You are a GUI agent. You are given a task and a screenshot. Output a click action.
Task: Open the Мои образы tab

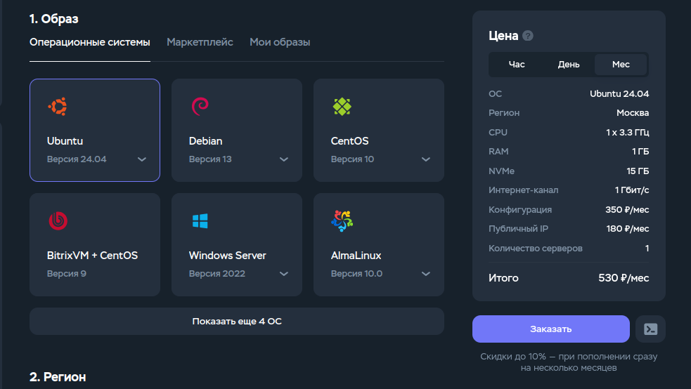click(280, 42)
